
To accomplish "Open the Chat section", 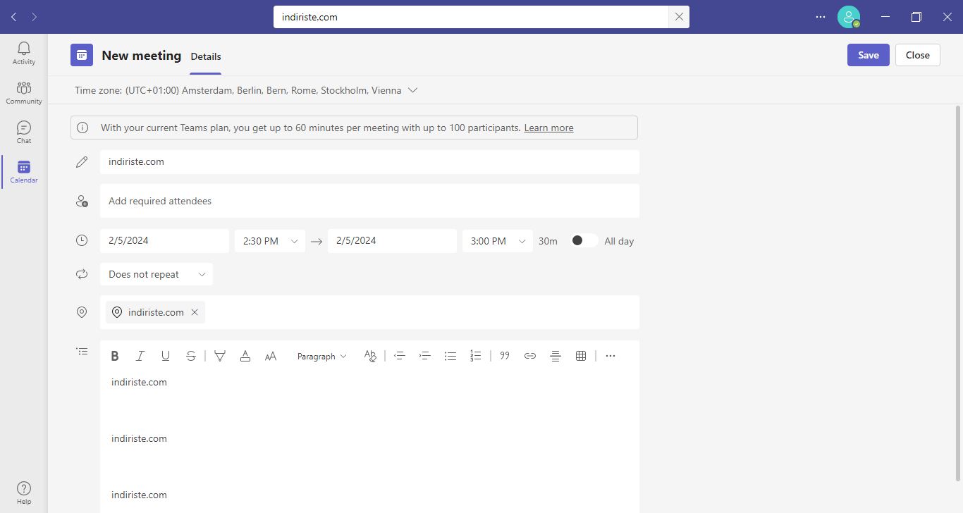I will (24, 132).
